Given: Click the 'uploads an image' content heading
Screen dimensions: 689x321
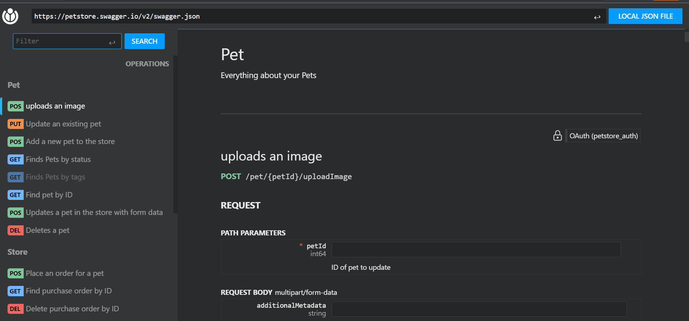Looking at the screenshot, I should point(271,156).
